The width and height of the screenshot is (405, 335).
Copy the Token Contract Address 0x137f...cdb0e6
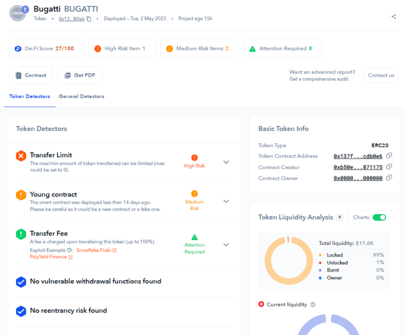[x=389, y=156]
